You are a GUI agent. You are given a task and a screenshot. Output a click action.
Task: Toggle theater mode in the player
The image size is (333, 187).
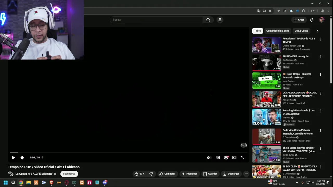tap(234, 158)
